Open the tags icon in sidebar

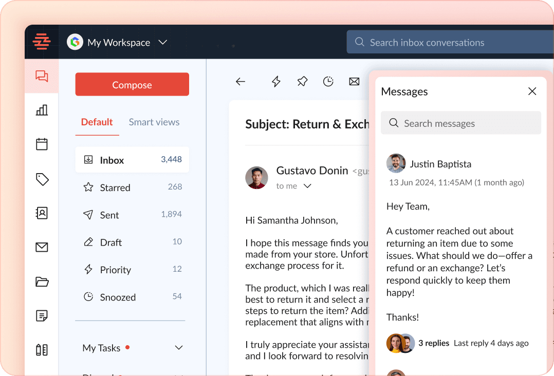42,179
